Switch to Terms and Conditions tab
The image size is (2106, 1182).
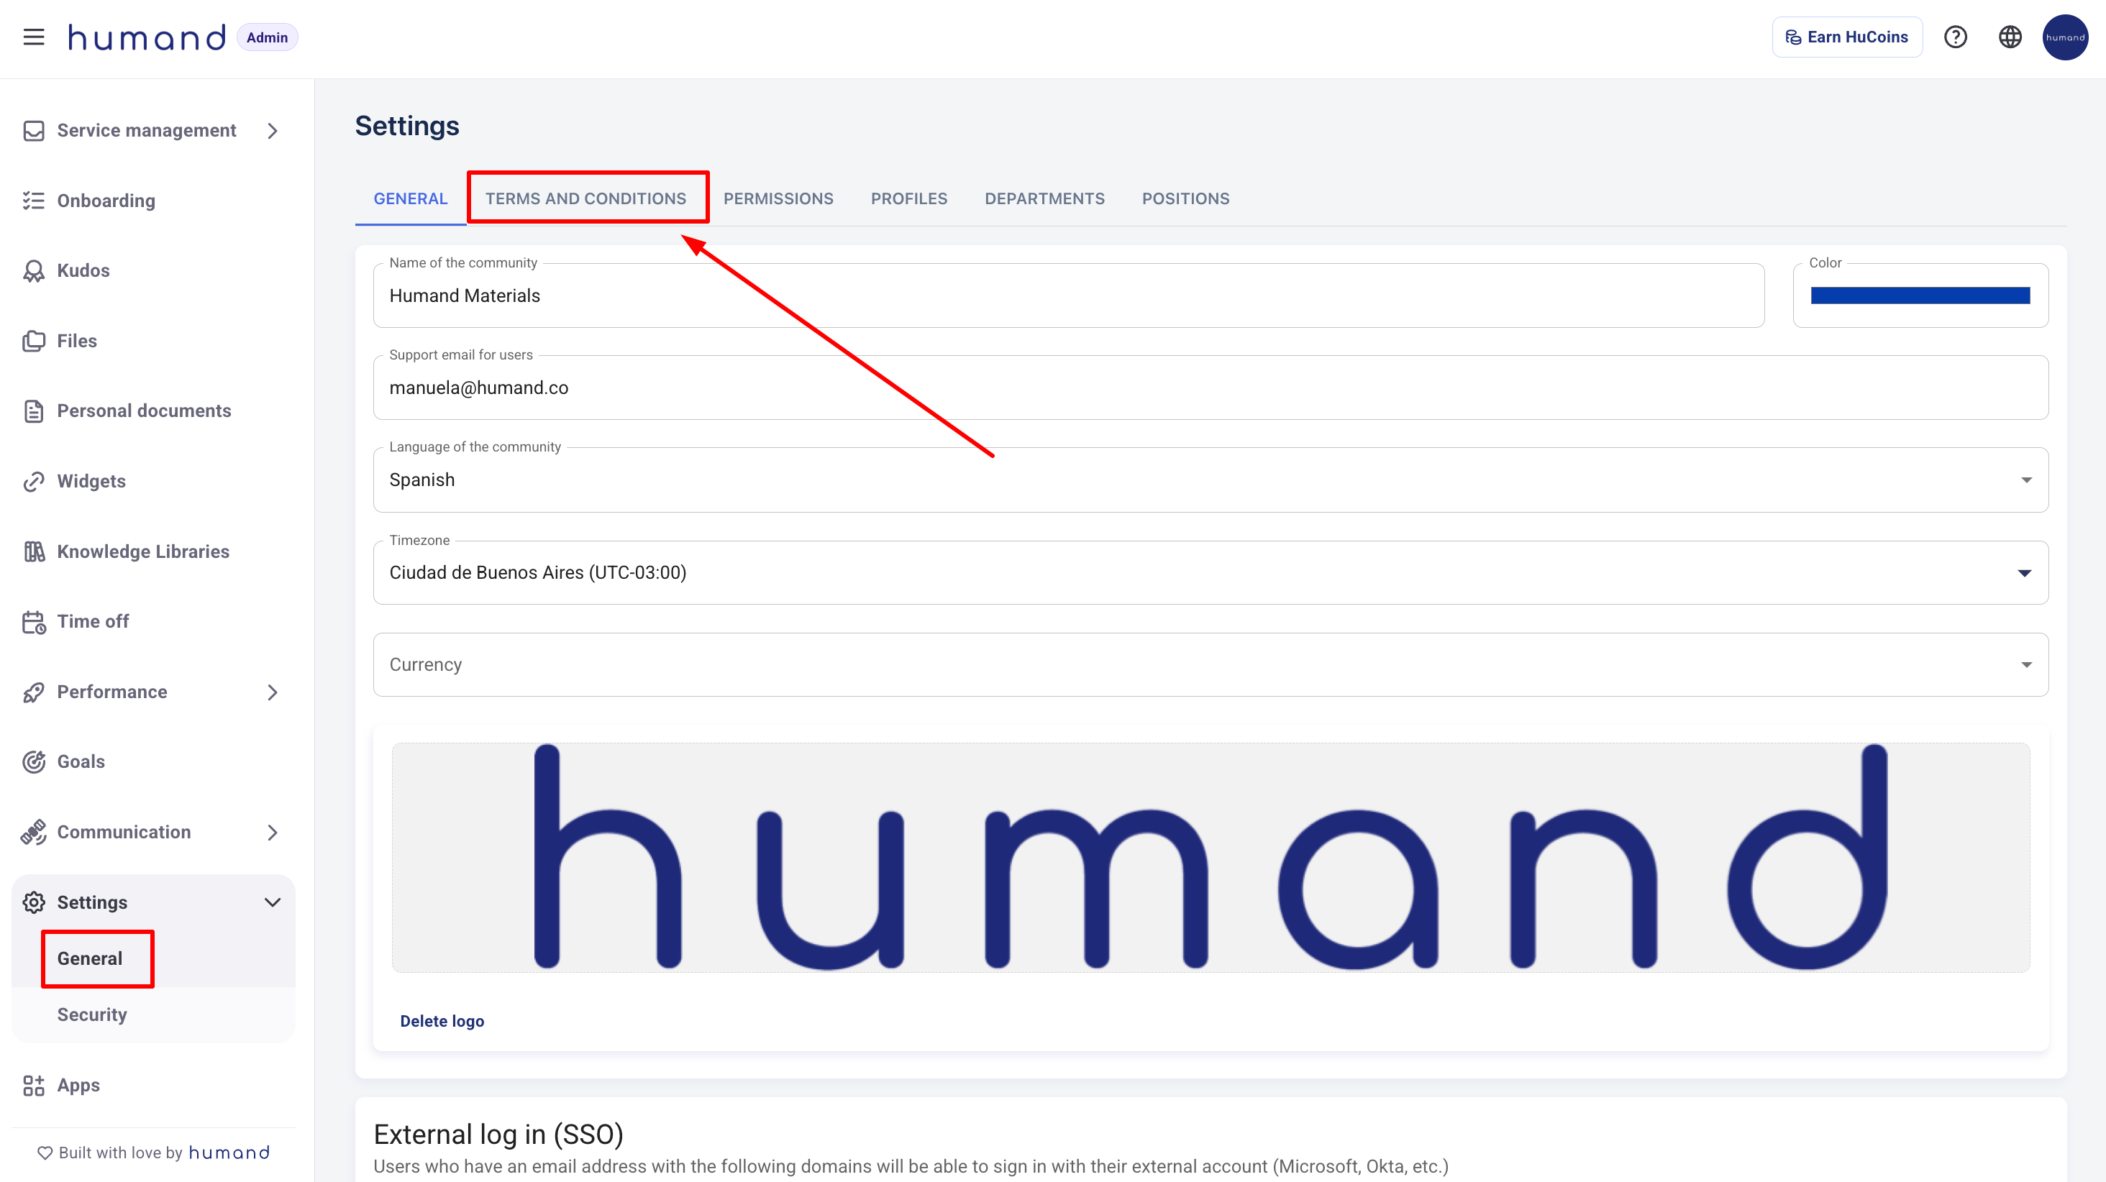[x=585, y=198]
